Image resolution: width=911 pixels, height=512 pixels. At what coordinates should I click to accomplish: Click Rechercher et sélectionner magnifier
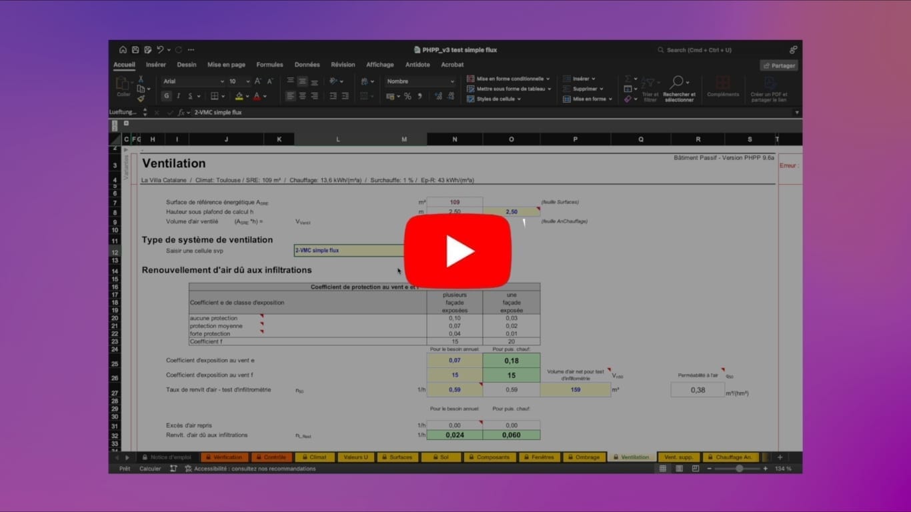coord(679,88)
